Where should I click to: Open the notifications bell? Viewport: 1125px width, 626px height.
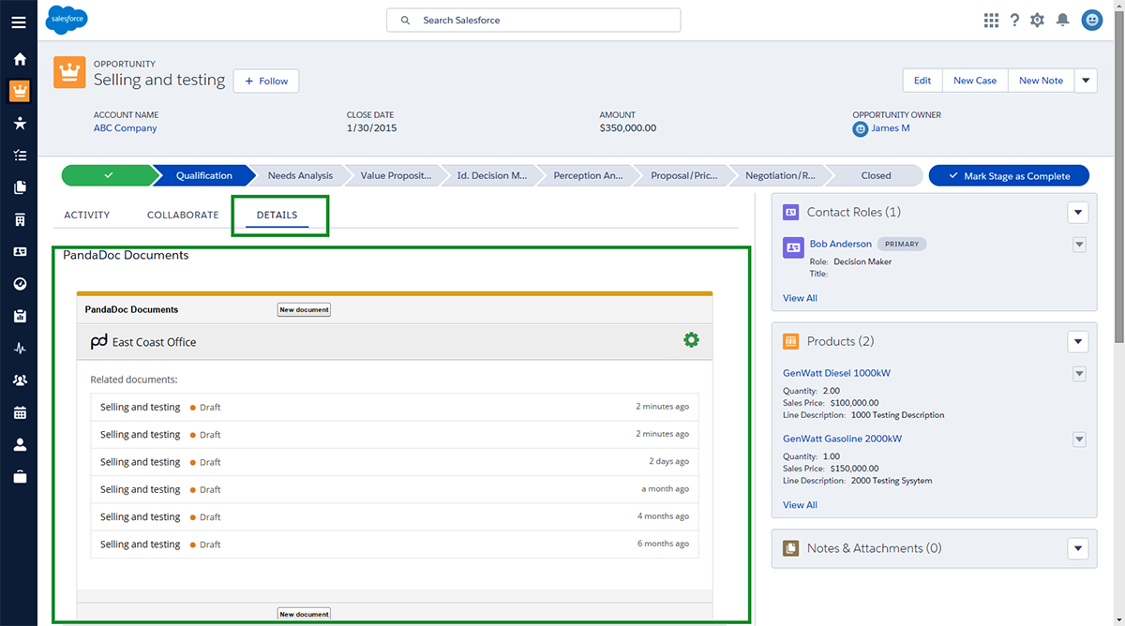click(1062, 19)
